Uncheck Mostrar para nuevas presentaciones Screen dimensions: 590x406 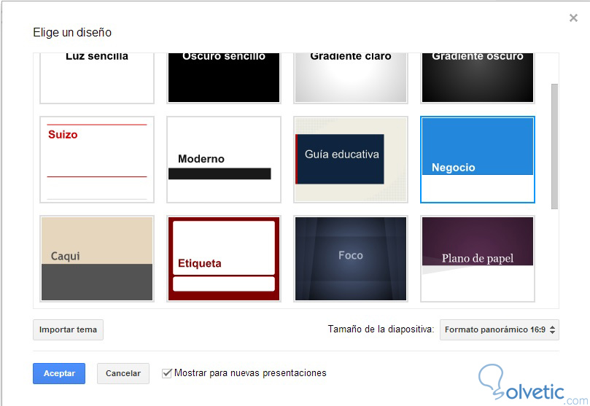(x=167, y=373)
